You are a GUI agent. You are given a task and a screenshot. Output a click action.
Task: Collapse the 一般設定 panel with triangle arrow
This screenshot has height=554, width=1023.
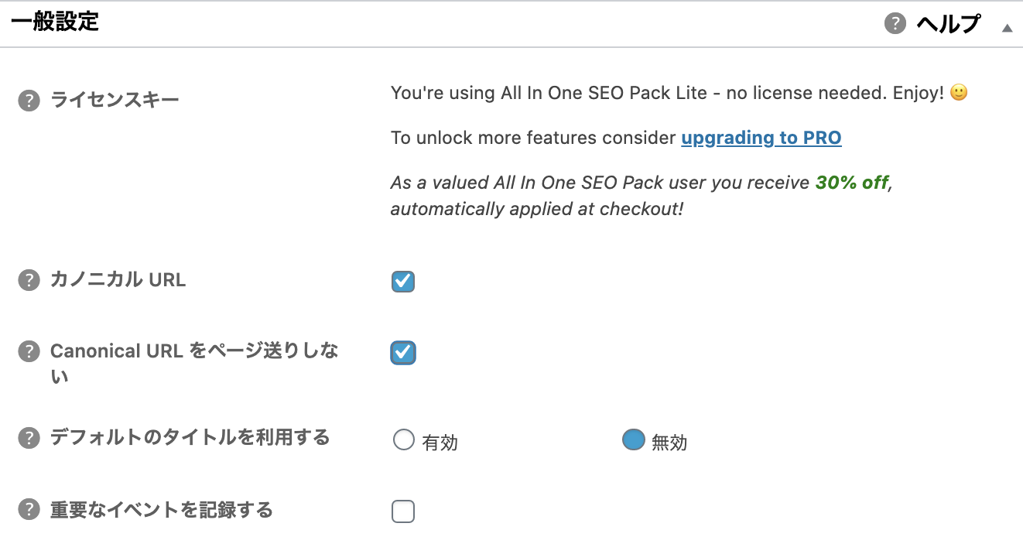pyautogui.click(x=1007, y=27)
